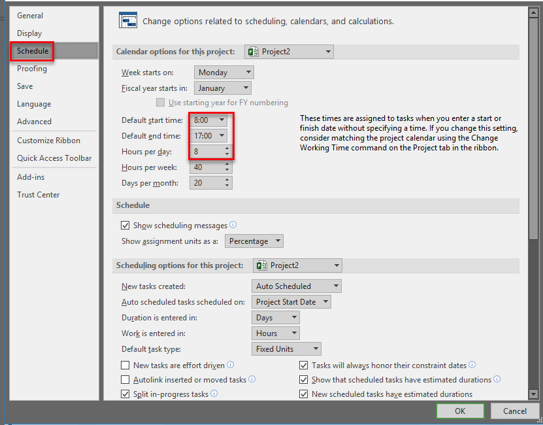Select Customize Ribbon in the sidebar
Screen dimensions: 543x425
pos(48,141)
